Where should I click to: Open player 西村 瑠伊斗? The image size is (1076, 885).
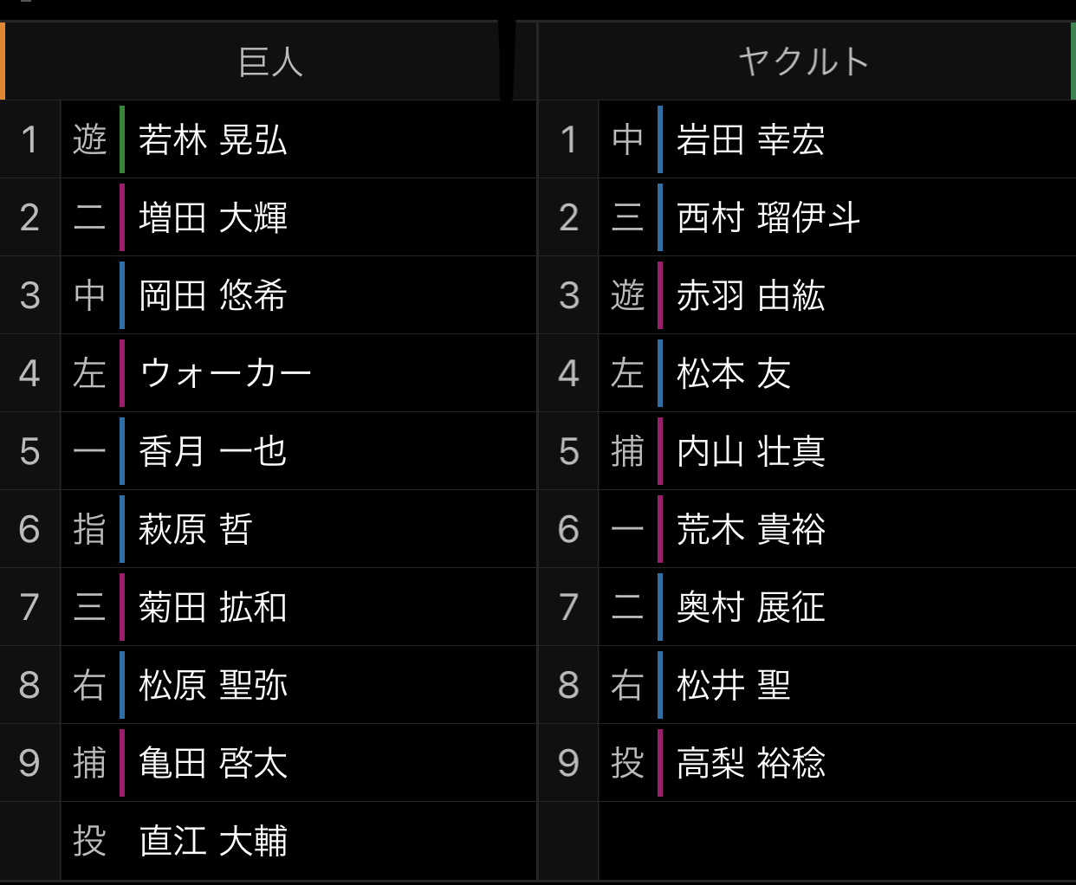(x=768, y=217)
